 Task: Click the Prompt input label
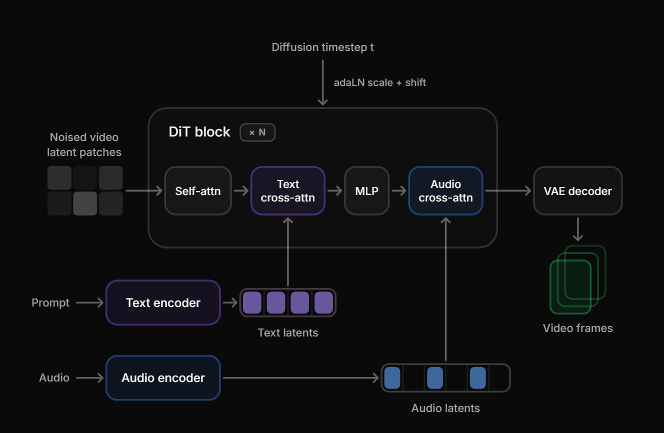click(x=50, y=302)
